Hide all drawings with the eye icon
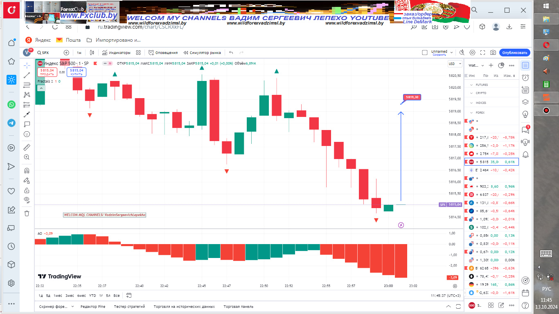The height and width of the screenshot is (314, 559). [x=27, y=200]
